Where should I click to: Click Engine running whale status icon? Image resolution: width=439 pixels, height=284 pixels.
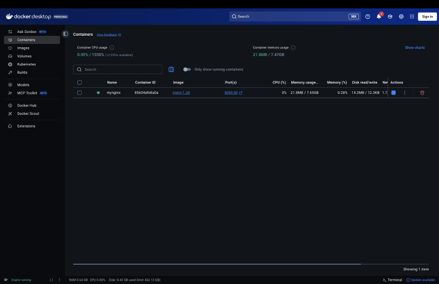[6, 280]
